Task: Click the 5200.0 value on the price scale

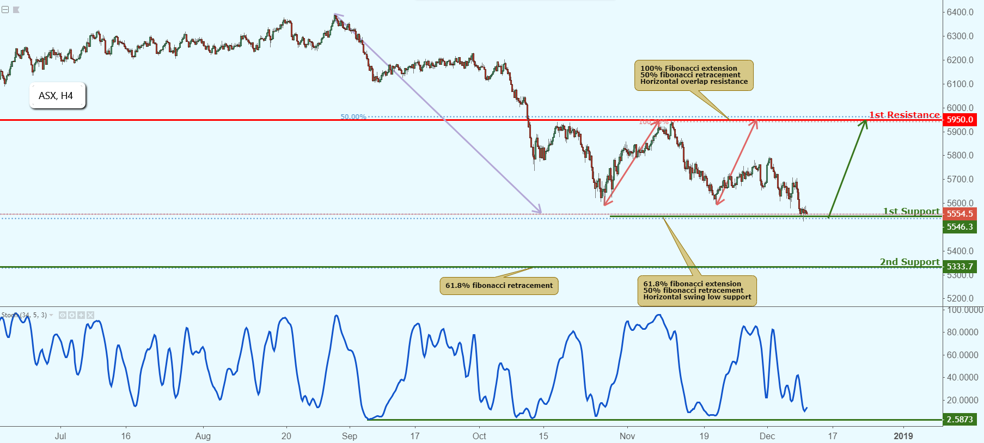Action: coord(960,298)
